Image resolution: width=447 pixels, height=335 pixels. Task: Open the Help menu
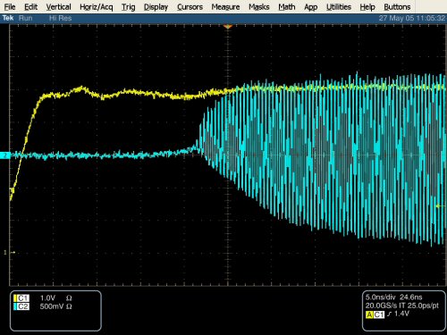(367, 7)
